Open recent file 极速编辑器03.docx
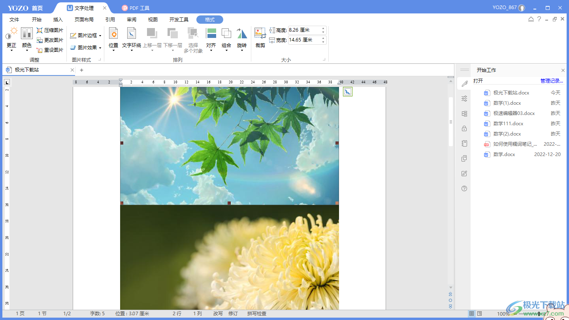 522,113
